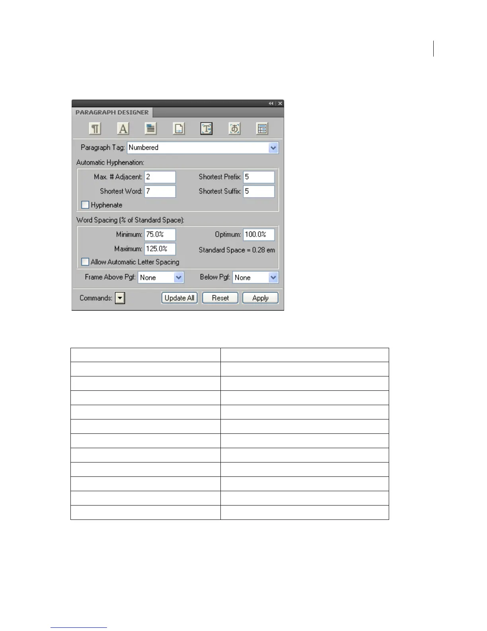Focus the Shortest Prefix field
487x631 pixels.
tap(259, 177)
